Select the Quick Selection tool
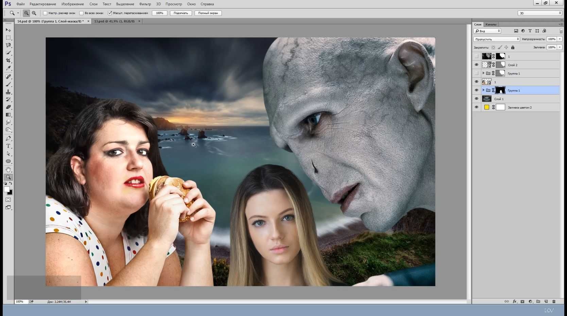Viewport: 567px width, 316px height. click(8, 53)
